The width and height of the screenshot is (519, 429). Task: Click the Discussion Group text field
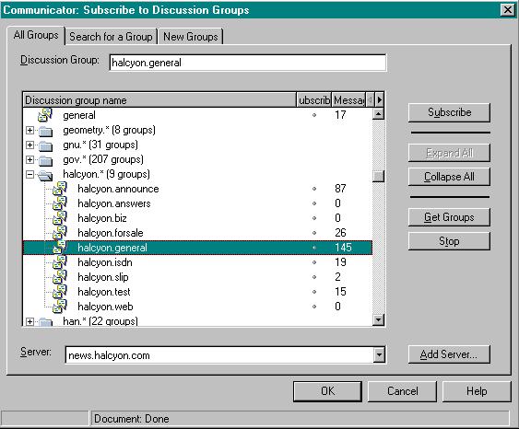point(248,63)
